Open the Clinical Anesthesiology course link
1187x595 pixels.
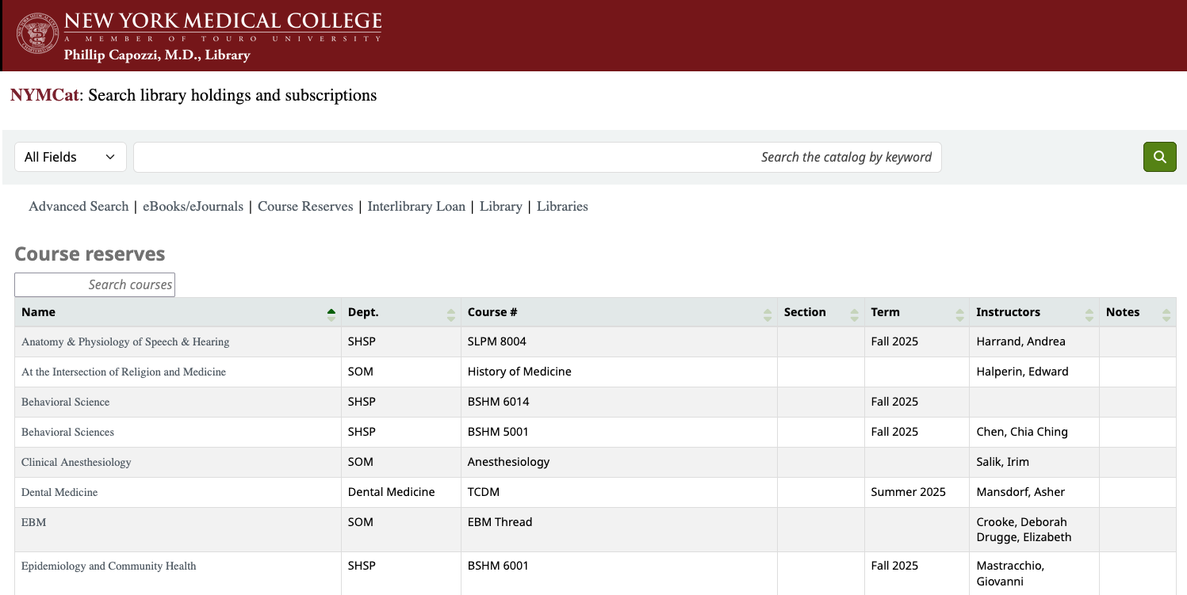tap(76, 463)
